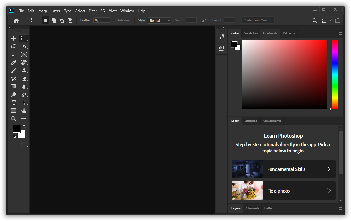351x221 pixels.
Task: Toggle Quick Mask mode
Action: tap(14, 144)
